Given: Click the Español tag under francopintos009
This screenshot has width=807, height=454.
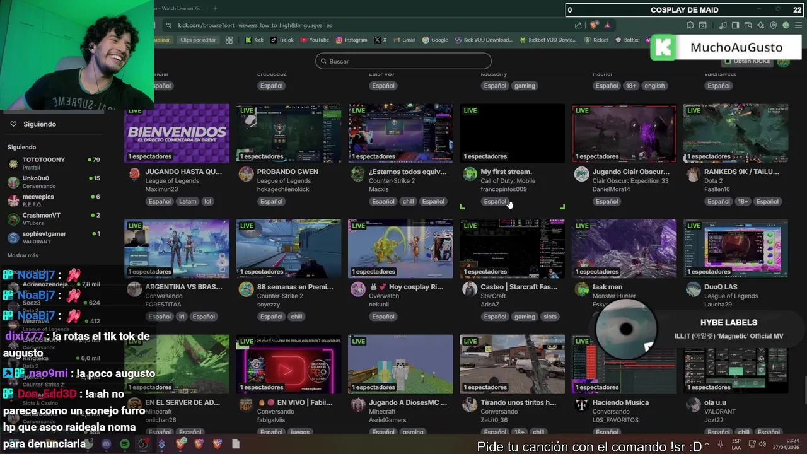Looking at the screenshot, I should pyautogui.click(x=495, y=201).
